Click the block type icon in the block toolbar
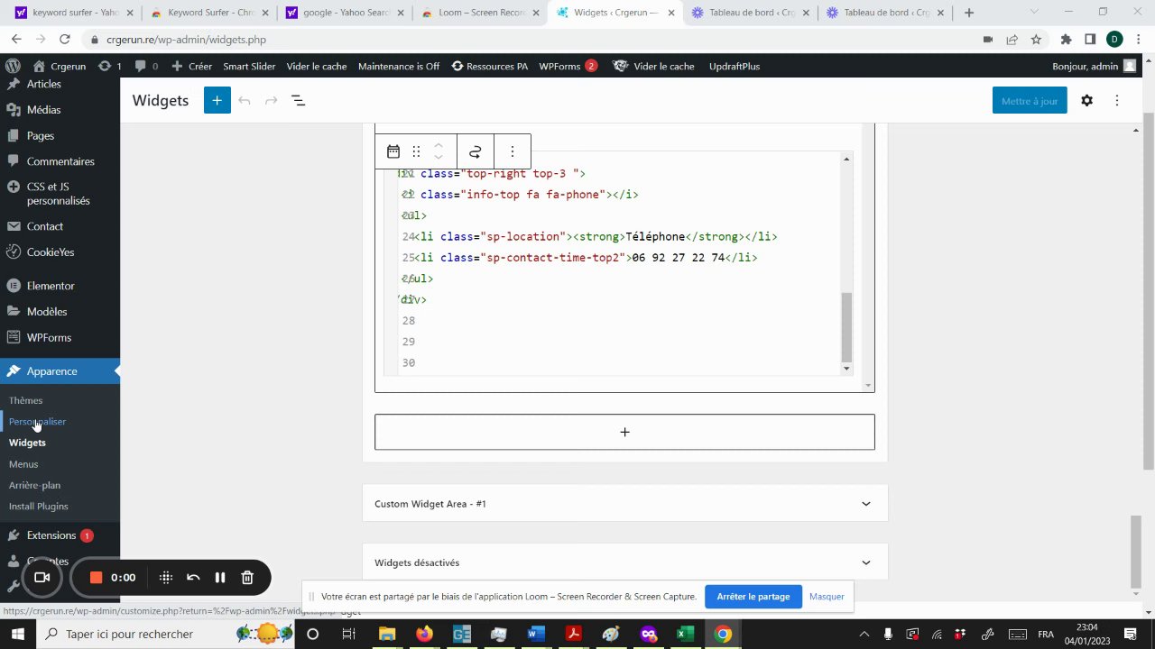 (x=393, y=151)
